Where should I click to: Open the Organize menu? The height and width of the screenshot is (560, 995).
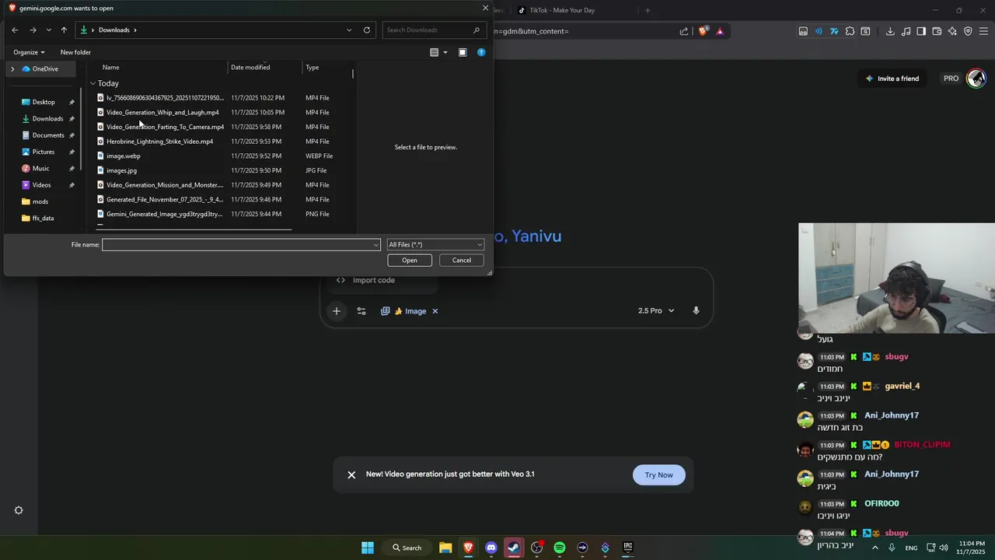(29, 52)
